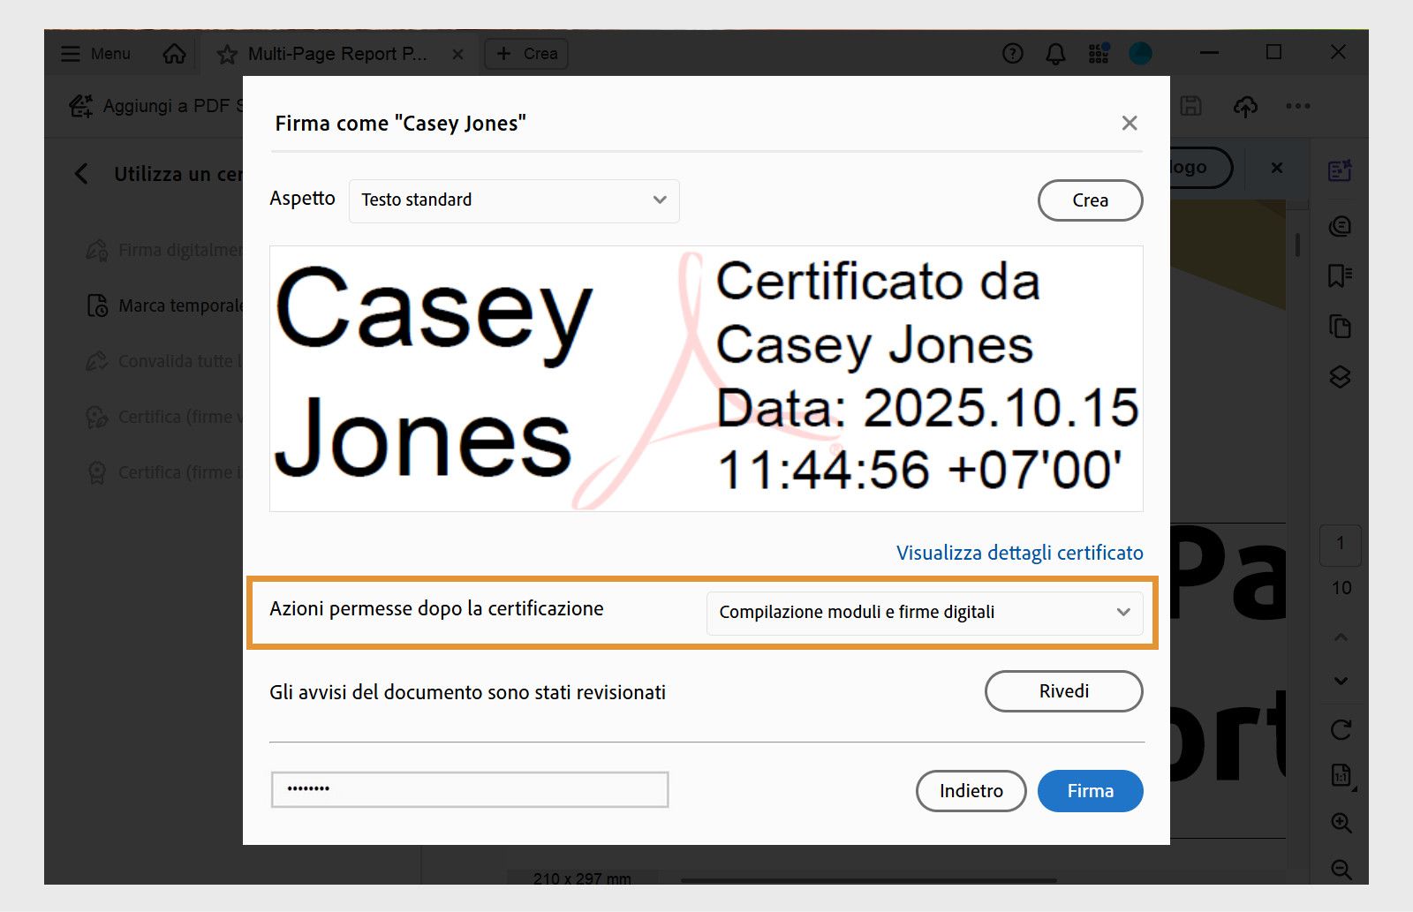Open the layers panel

1340,378
